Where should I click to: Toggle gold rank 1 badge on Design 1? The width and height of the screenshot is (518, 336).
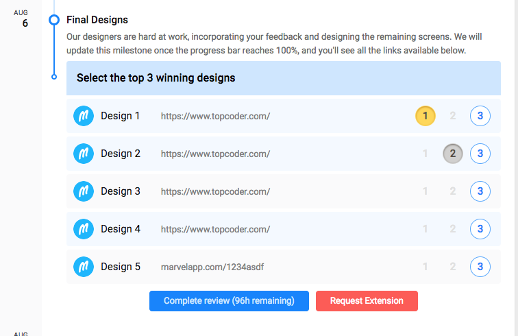click(x=425, y=116)
